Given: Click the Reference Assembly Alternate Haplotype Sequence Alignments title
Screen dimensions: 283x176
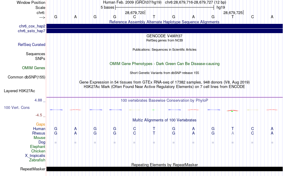Looking at the screenshot, I should click(164, 22).
